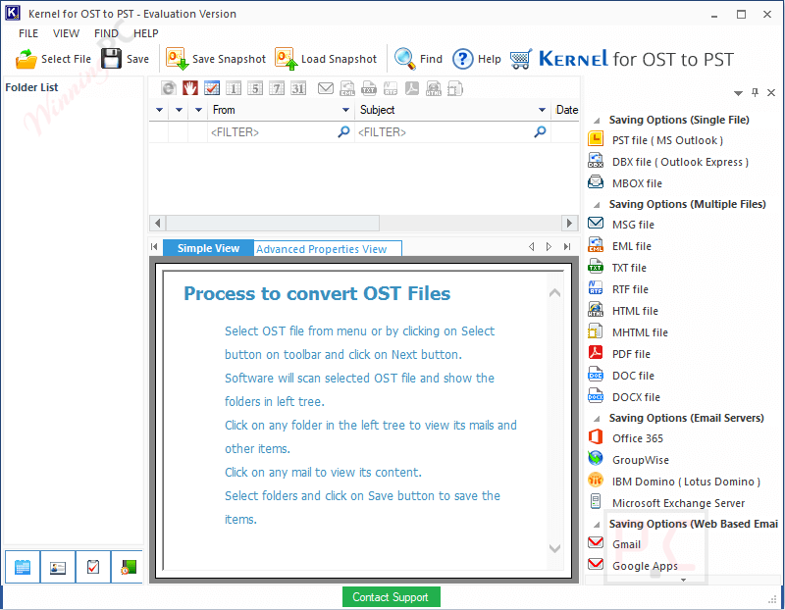Open the second narrow column dropdown arrow

(179, 110)
